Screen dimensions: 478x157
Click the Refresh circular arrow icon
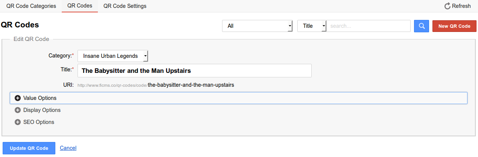[x=448, y=6]
